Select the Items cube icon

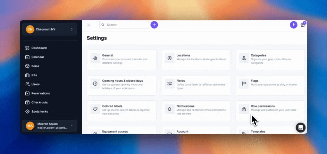pyautogui.click(x=27, y=66)
